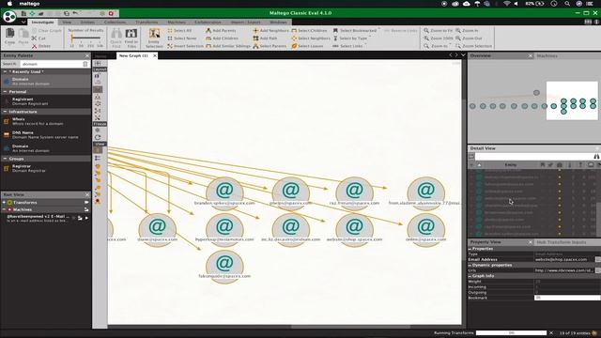
Task: Adjust the Number of Results slider
Action: (x=72, y=38)
